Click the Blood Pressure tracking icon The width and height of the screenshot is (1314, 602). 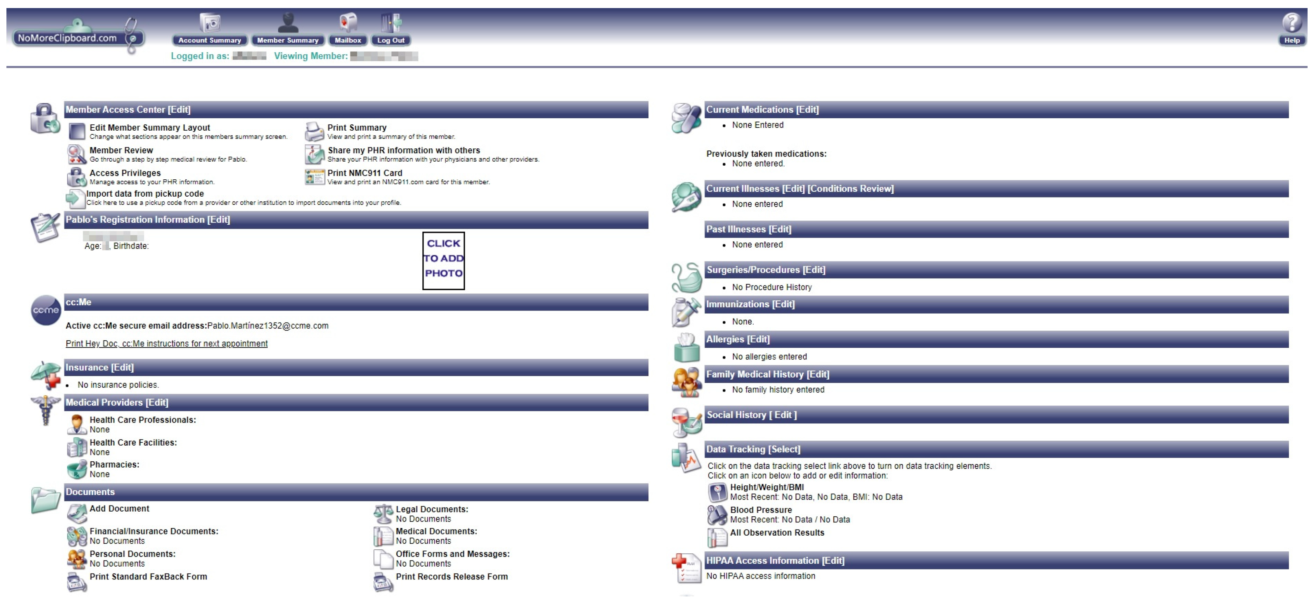click(x=717, y=514)
